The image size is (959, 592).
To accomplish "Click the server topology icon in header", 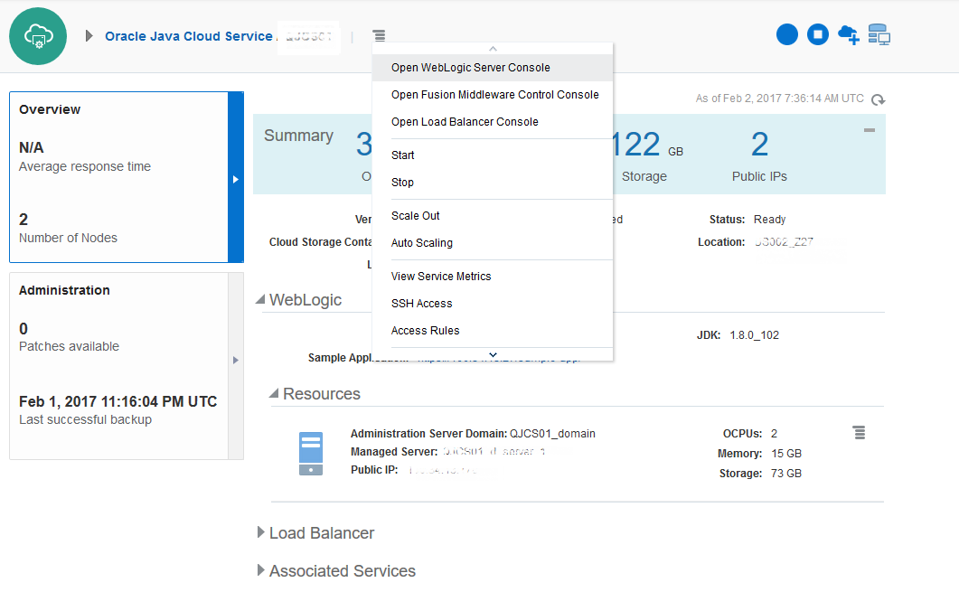I will (879, 35).
